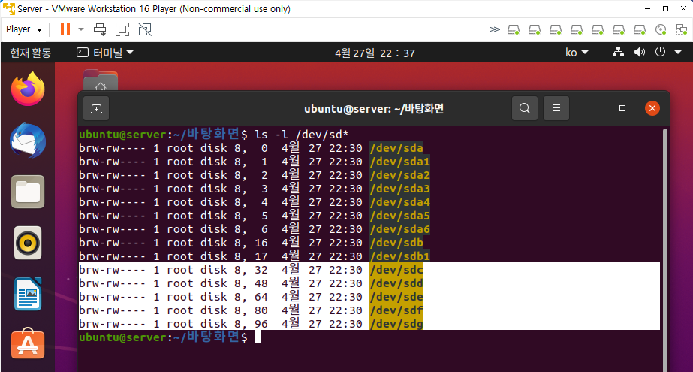Click minor number 16 in the sdb row
This screenshot has height=372, width=693.
[261, 243]
